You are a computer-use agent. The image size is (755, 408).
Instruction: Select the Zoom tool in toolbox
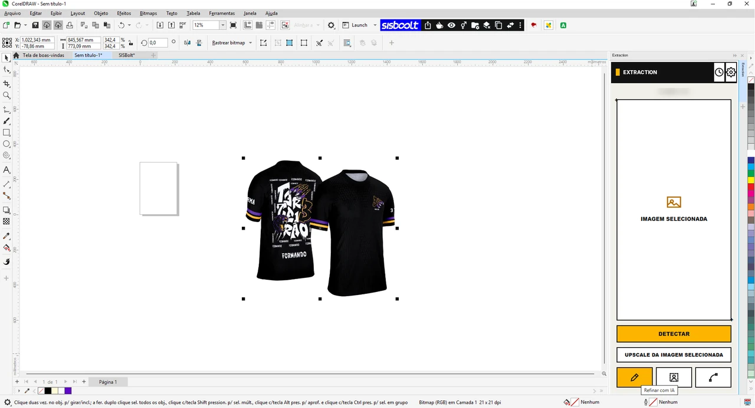coord(6,95)
